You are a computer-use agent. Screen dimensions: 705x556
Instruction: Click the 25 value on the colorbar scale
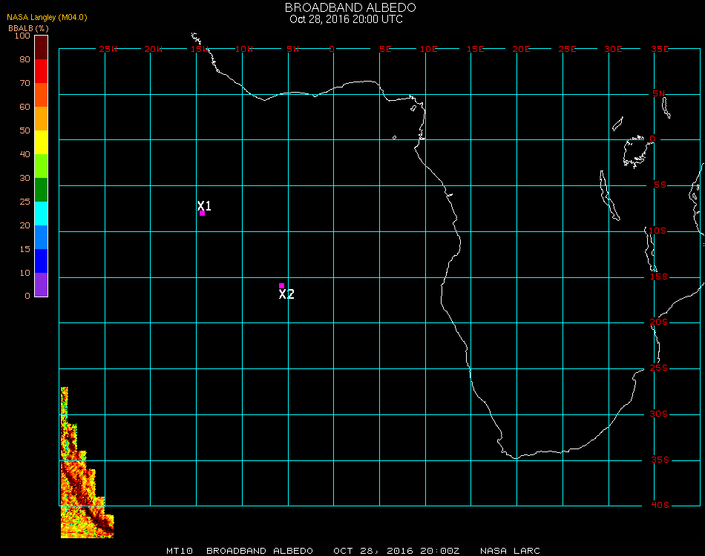pos(24,202)
